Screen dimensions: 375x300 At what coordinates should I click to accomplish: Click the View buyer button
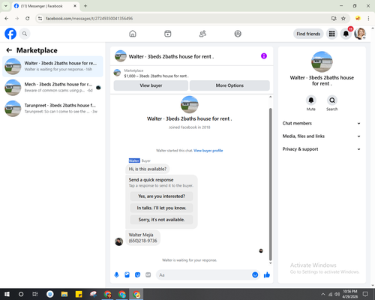tap(151, 85)
